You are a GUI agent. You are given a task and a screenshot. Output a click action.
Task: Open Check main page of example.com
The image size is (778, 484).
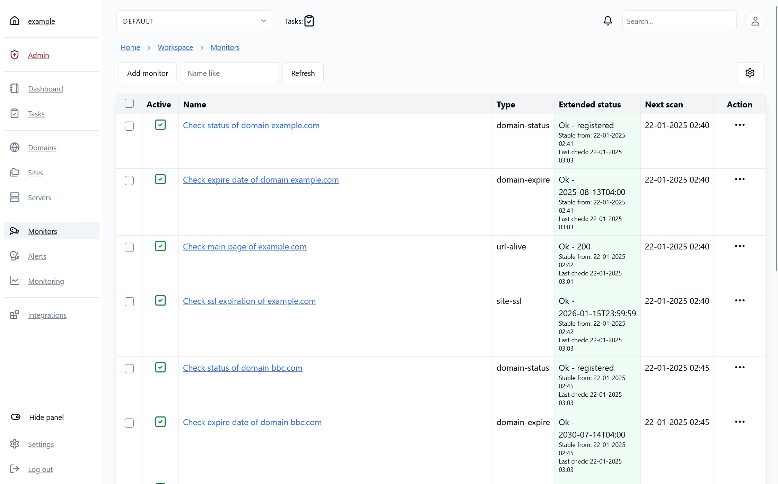point(245,246)
